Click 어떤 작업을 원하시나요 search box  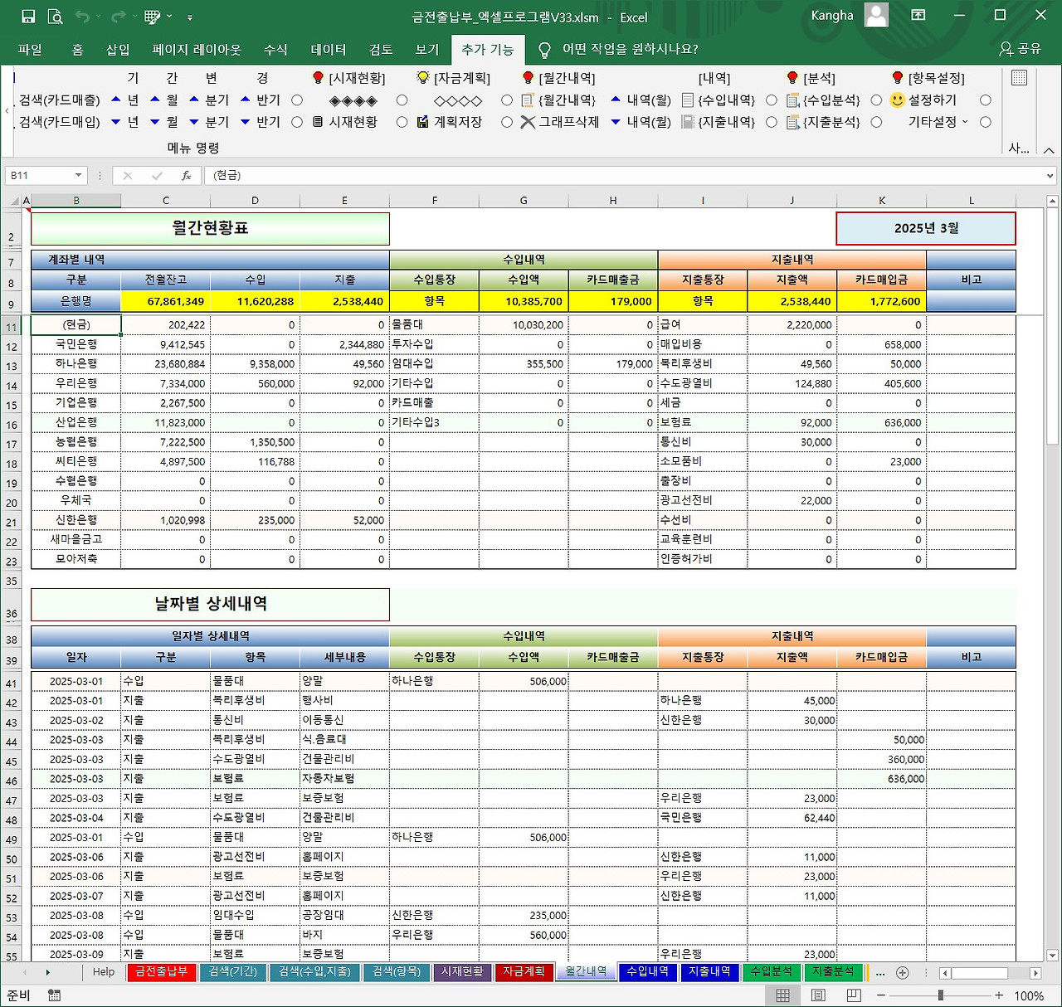coord(631,49)
